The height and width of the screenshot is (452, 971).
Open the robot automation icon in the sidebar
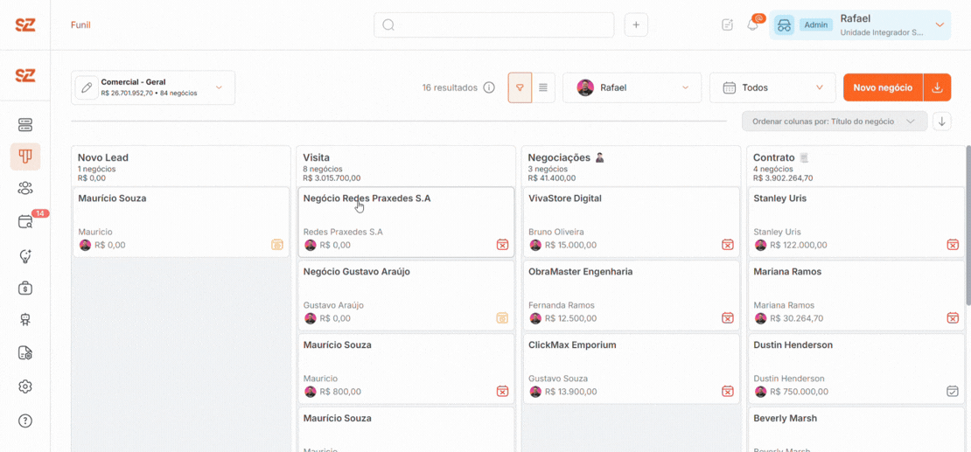pyautogui.click(x=25, y=321)
